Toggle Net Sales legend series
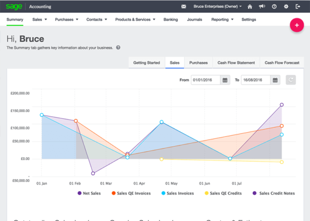 pyautogui.click(x=89, y=193)
